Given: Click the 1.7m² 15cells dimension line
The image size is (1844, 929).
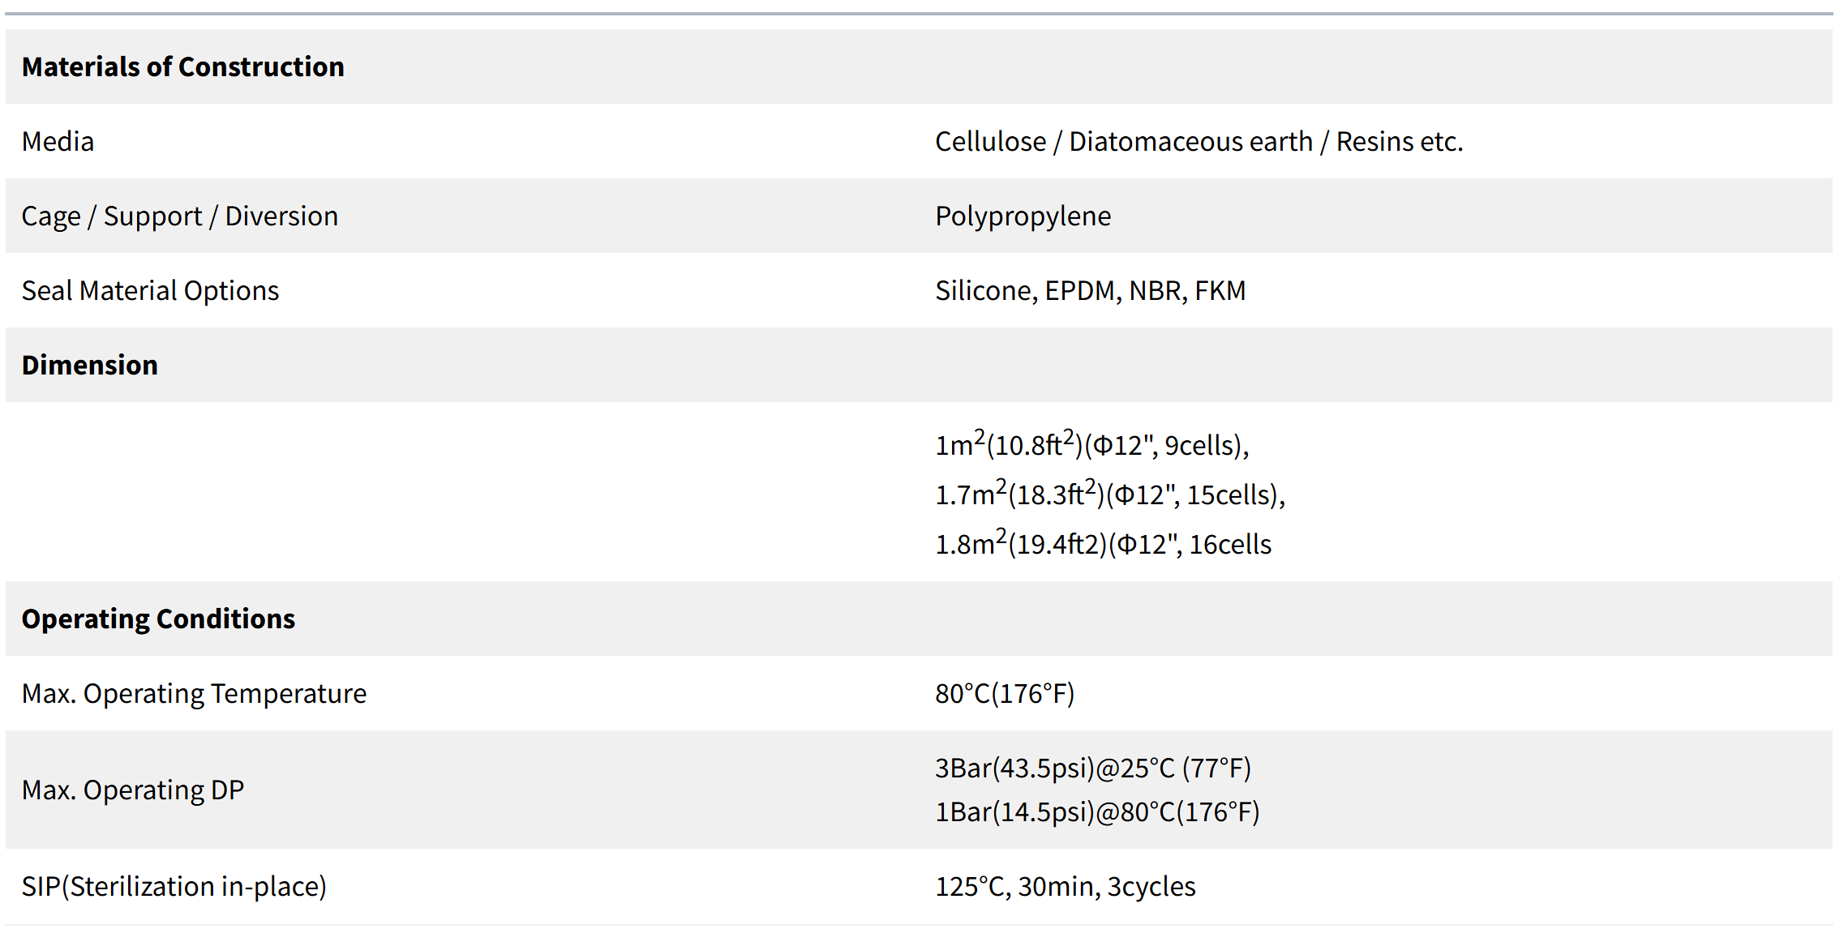Looking at the screenshot, I should pos(1111,492).
